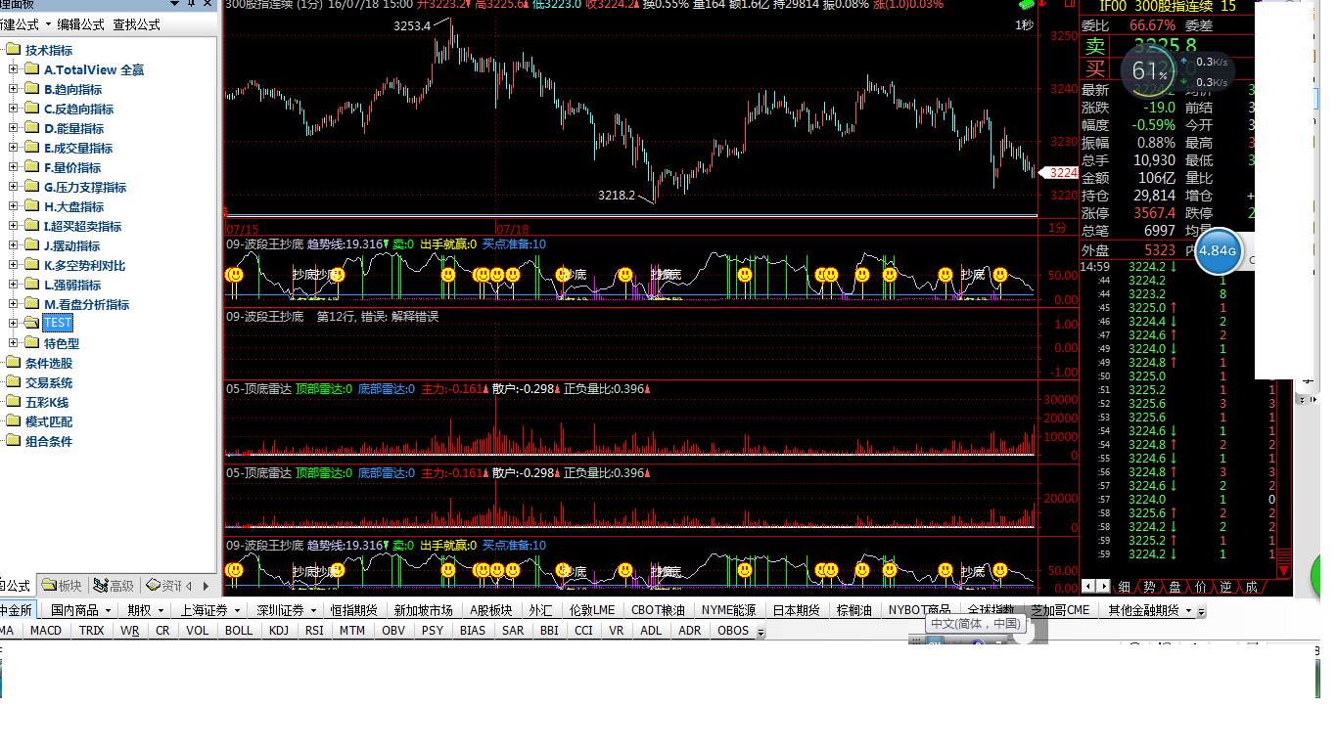Select the TEST folder in tree
The image size is (1337, 751).
tap(57, 323)
